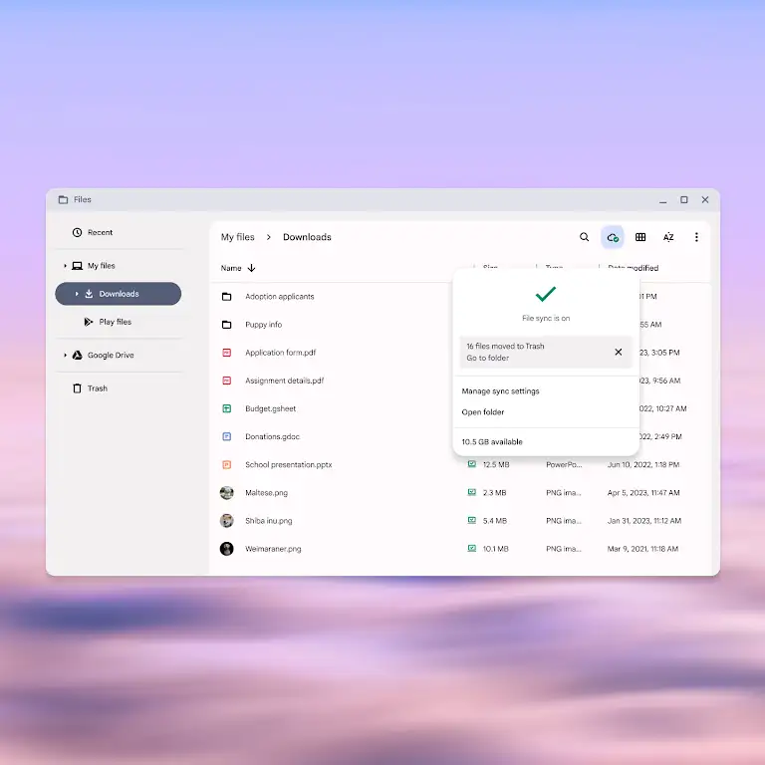765x765 pixels.
Task: Click the Shiba inu.png thumbnail
Action: click(x=227, y=521)
